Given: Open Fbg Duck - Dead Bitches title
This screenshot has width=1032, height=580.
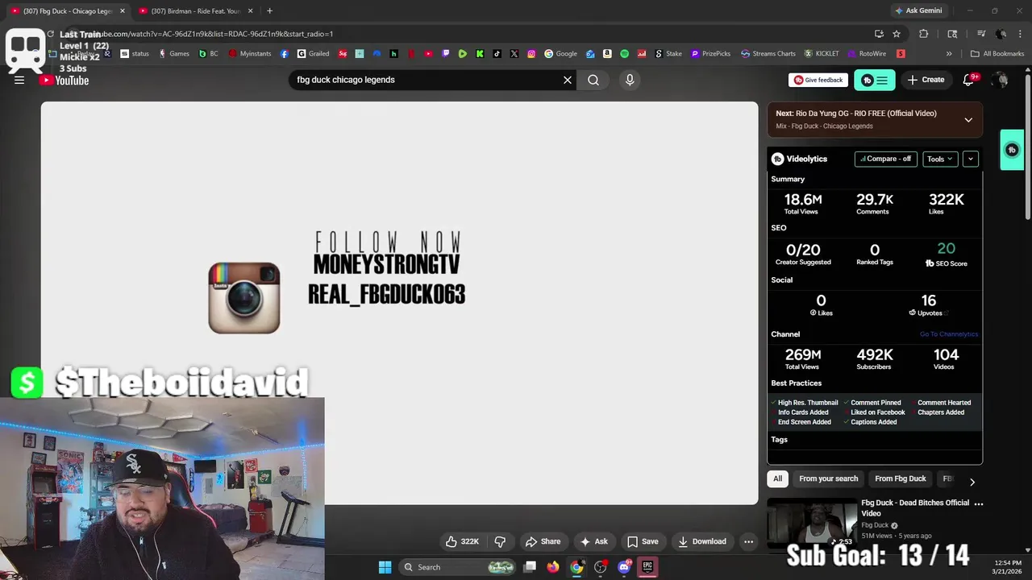Looking at the screenshot, I should (915, 507).
